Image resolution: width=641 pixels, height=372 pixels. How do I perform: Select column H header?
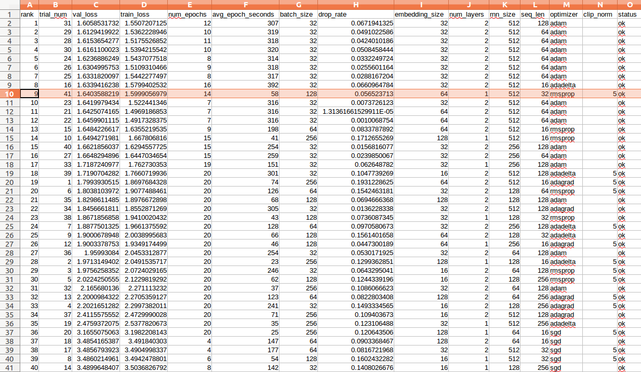(355, 5)
